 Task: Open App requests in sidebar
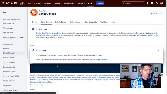[x=8, y=33]
